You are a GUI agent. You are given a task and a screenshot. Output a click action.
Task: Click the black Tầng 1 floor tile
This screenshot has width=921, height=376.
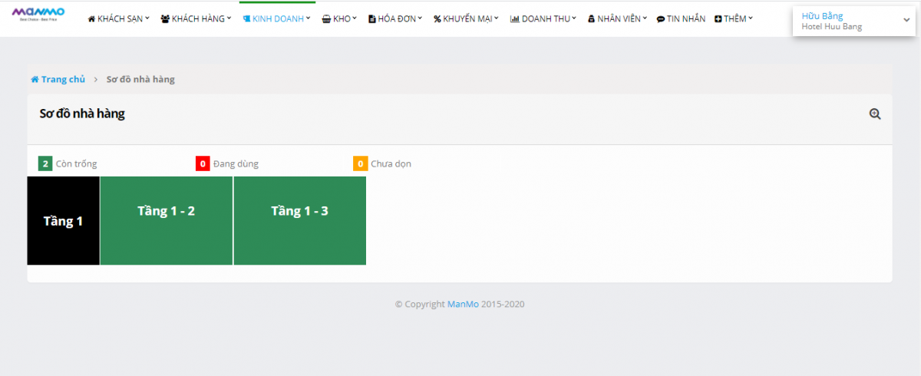click(63, 221)
